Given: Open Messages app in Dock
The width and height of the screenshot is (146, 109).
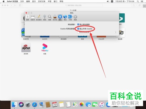Looking at the screenshot, I should [88, 105].
